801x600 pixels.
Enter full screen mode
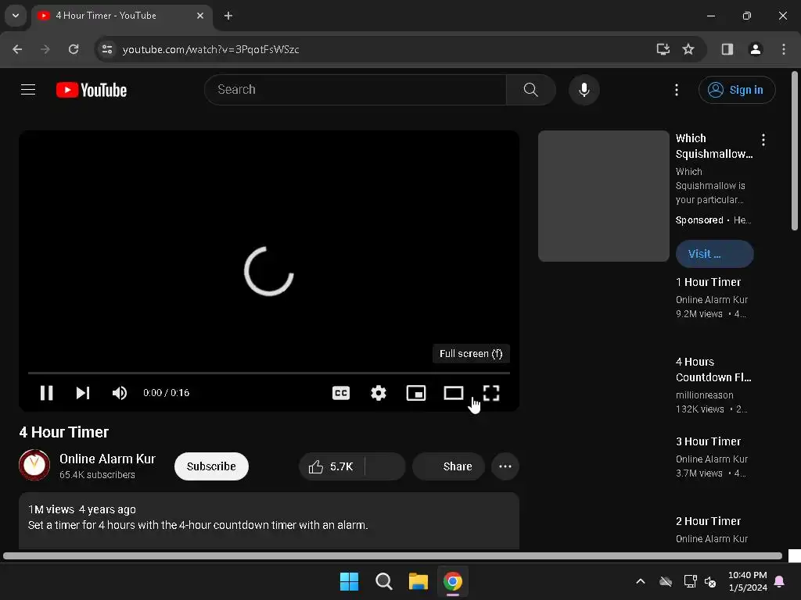(491, 393)
